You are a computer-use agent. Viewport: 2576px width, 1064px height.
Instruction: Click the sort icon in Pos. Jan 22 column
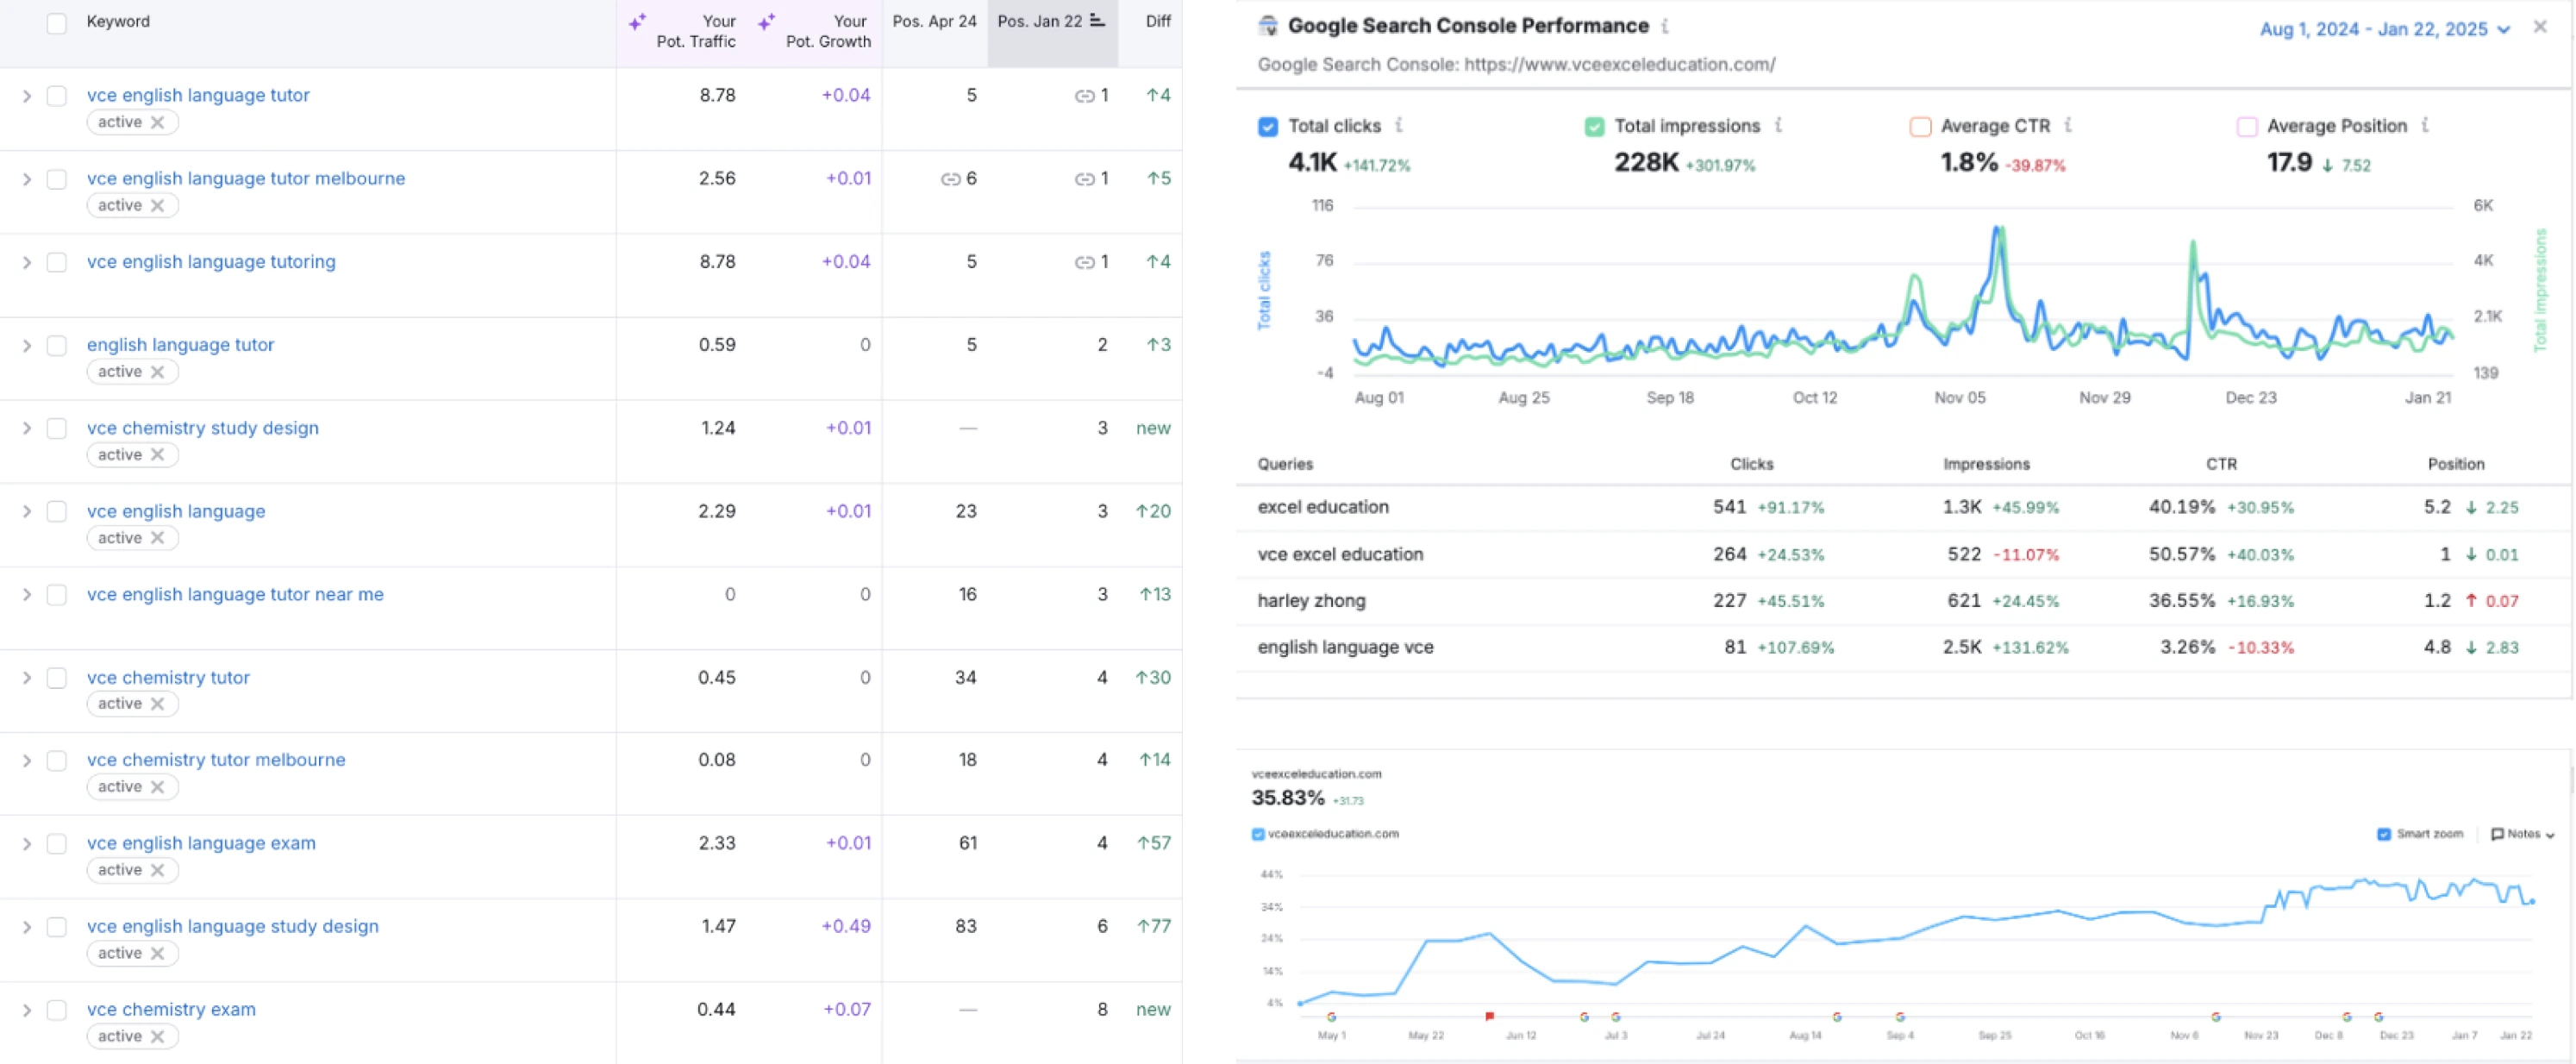(x=1097, y=21)
